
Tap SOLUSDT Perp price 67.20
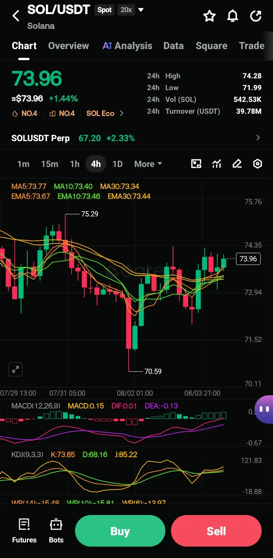(x=90, y=138)
